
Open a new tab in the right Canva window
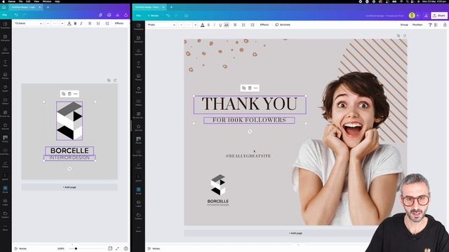171,7
